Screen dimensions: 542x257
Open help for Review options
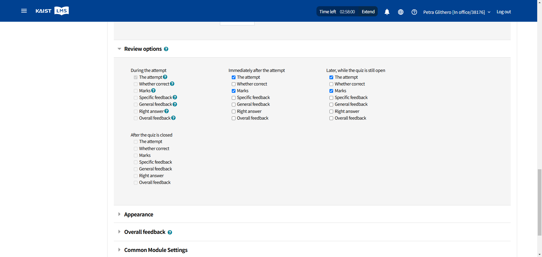click(166, 49)
